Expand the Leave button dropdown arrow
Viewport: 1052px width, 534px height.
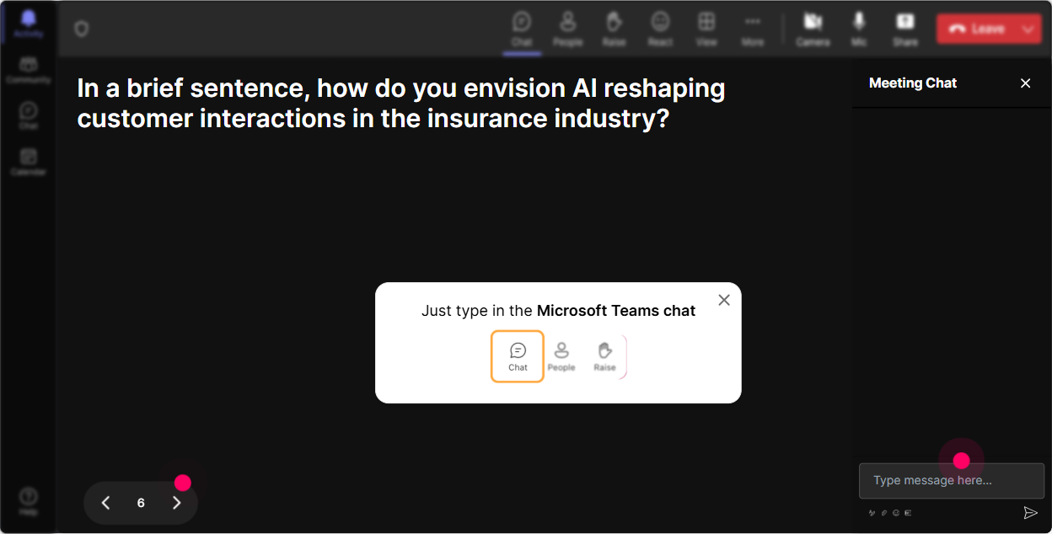tap(1028, 29)
